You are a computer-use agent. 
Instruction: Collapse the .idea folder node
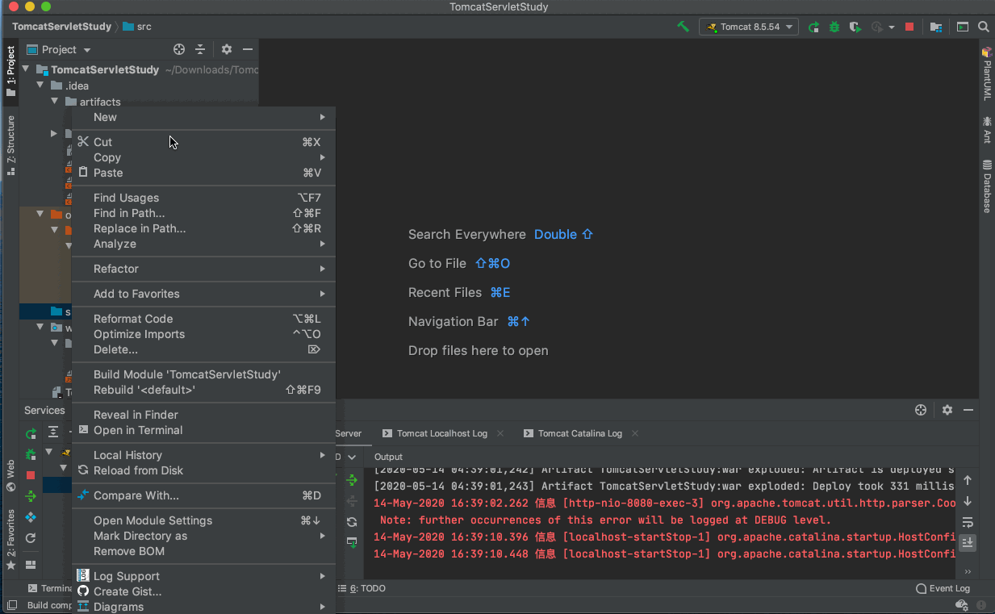point(40,86)
